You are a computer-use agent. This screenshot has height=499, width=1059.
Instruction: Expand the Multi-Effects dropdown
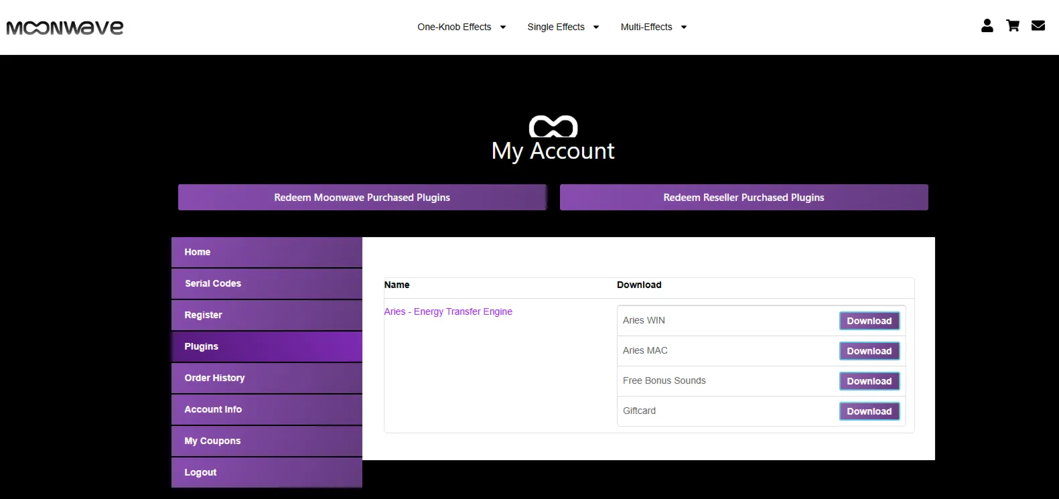654,27
